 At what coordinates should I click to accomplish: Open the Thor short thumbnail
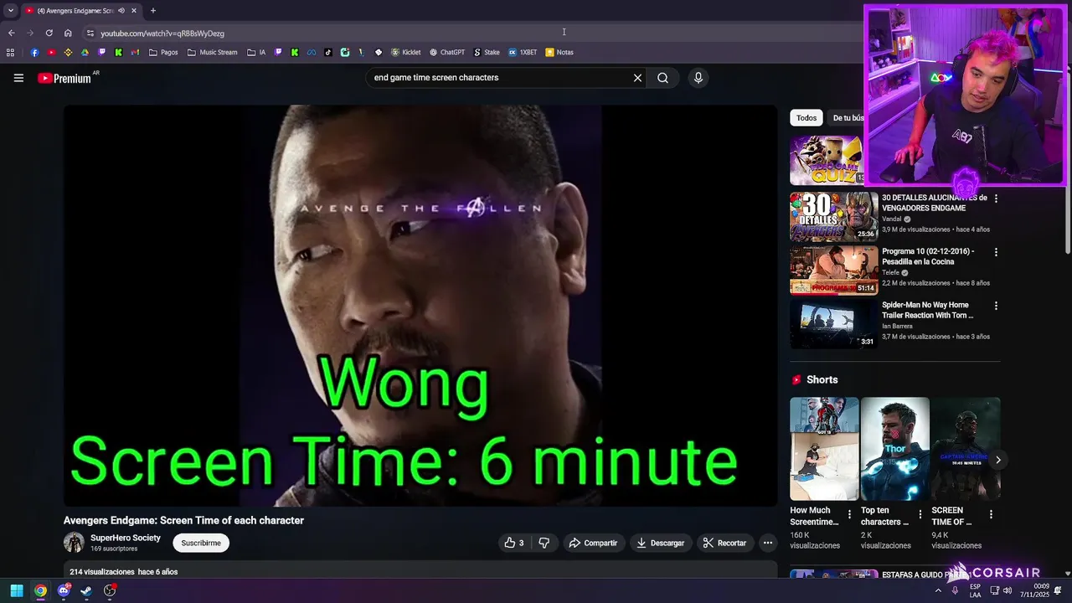[x=895, y=449]
